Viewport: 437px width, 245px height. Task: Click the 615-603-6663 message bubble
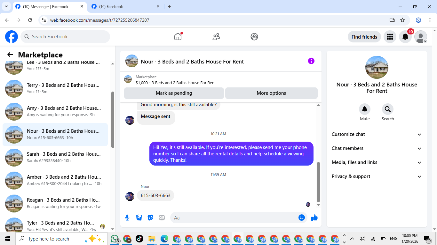(155, 196)
